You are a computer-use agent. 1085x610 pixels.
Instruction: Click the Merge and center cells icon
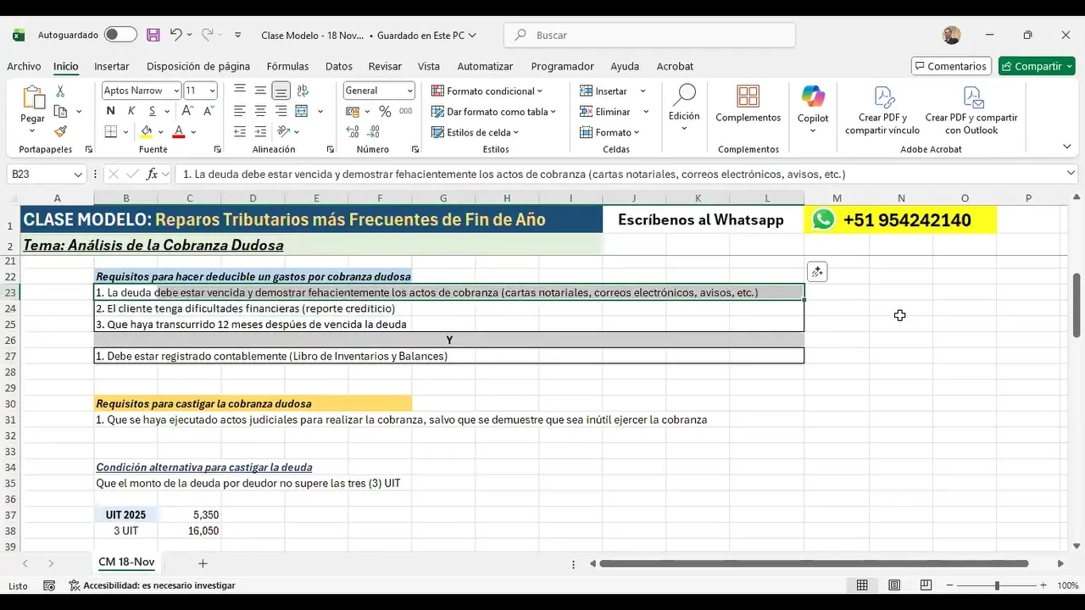coord(303,111)
